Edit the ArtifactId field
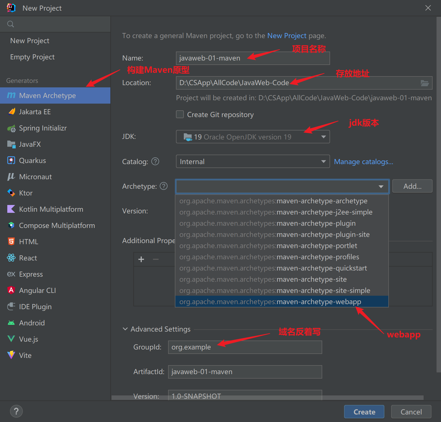441x422 pixels. point(245,372)
